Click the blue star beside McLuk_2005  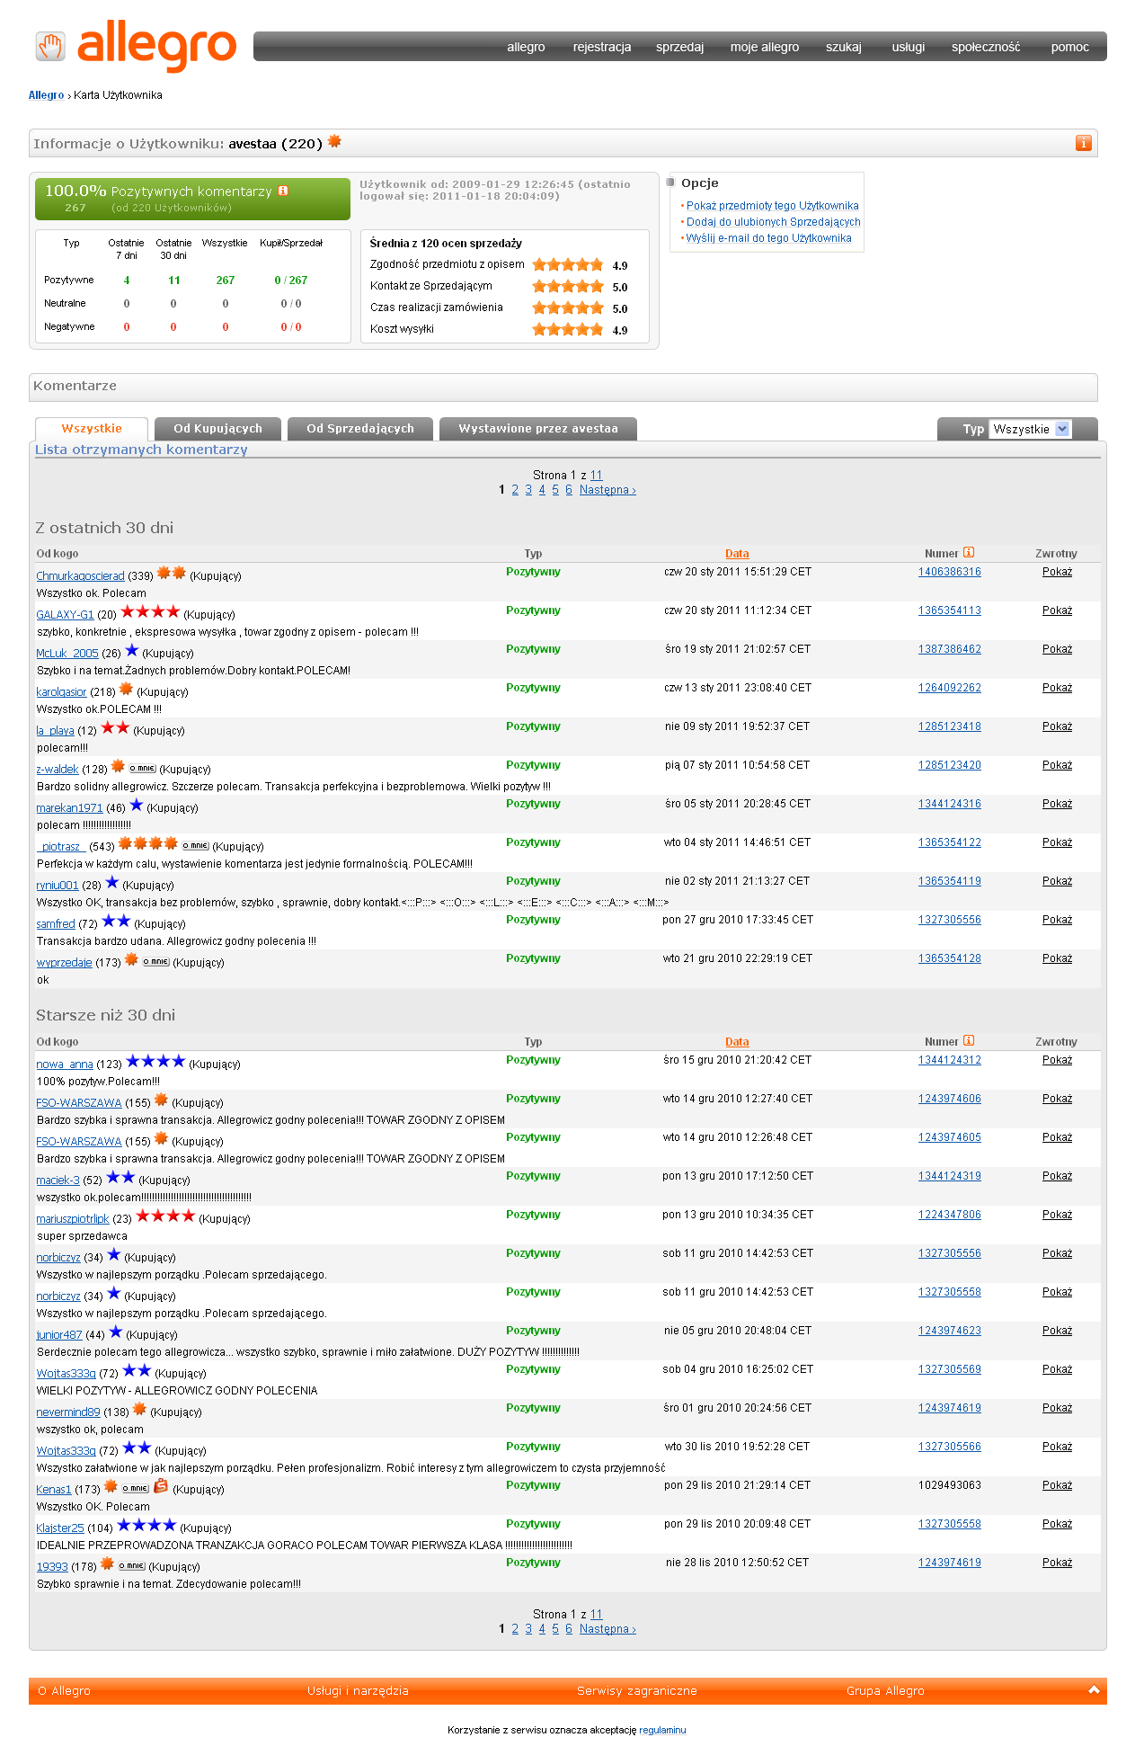[132, 651]
